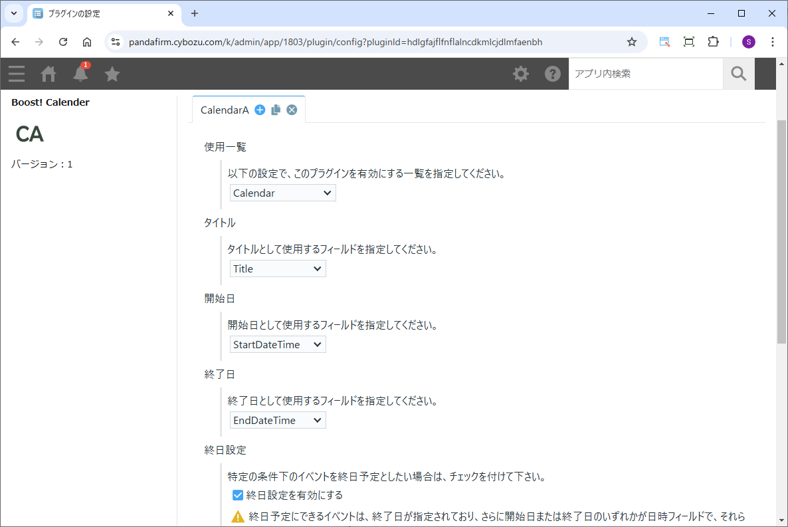The width and height of the screenshot is (788, 527).
Task: Uncheck 終日設定を有効にする checkbox
Action: (x=238, y=495)
